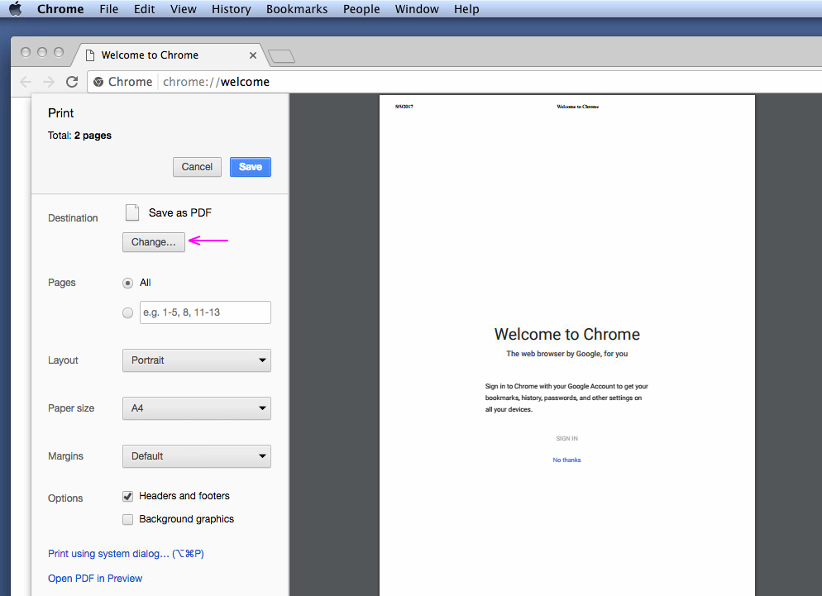The width and height of the screenshot is (822, 596).
Task: Click the Save as PDF document icon
Action: (x=132, y=212)
